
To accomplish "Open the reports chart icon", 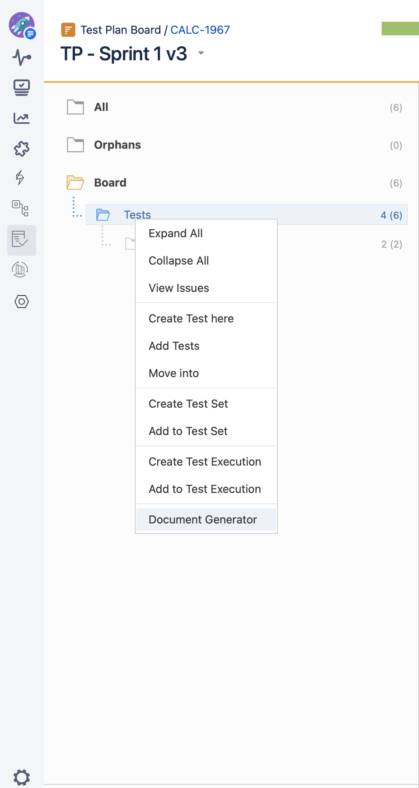I will click(x=22, y=118).
